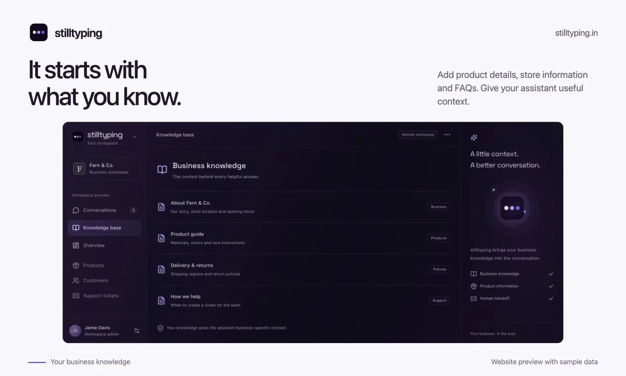Open Customers in the sidebar

[104, 280]
